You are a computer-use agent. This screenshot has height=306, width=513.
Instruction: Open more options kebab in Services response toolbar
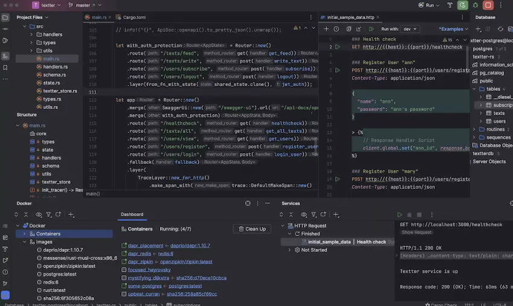pyautogui.click(x=432, y=214)
